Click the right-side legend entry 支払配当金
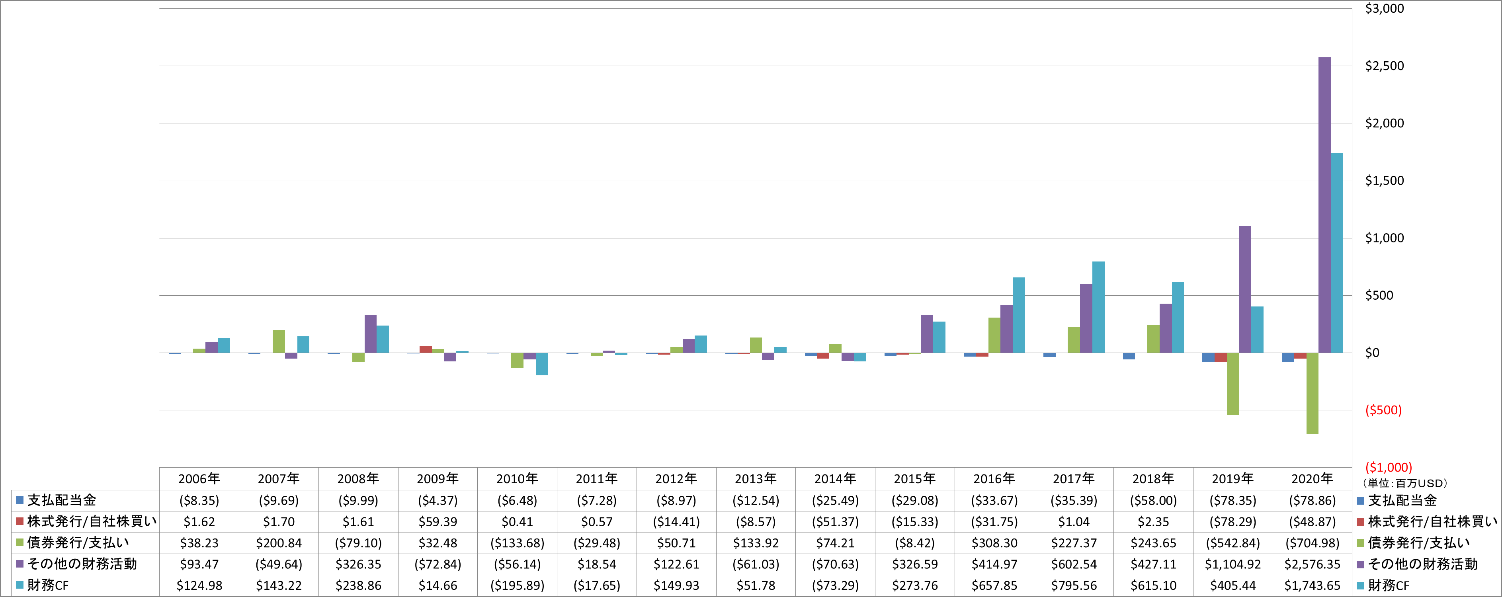This screenshot has height=597, width=1502. 1397,500
